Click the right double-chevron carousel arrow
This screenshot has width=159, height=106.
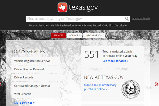[x=156, y=84]
